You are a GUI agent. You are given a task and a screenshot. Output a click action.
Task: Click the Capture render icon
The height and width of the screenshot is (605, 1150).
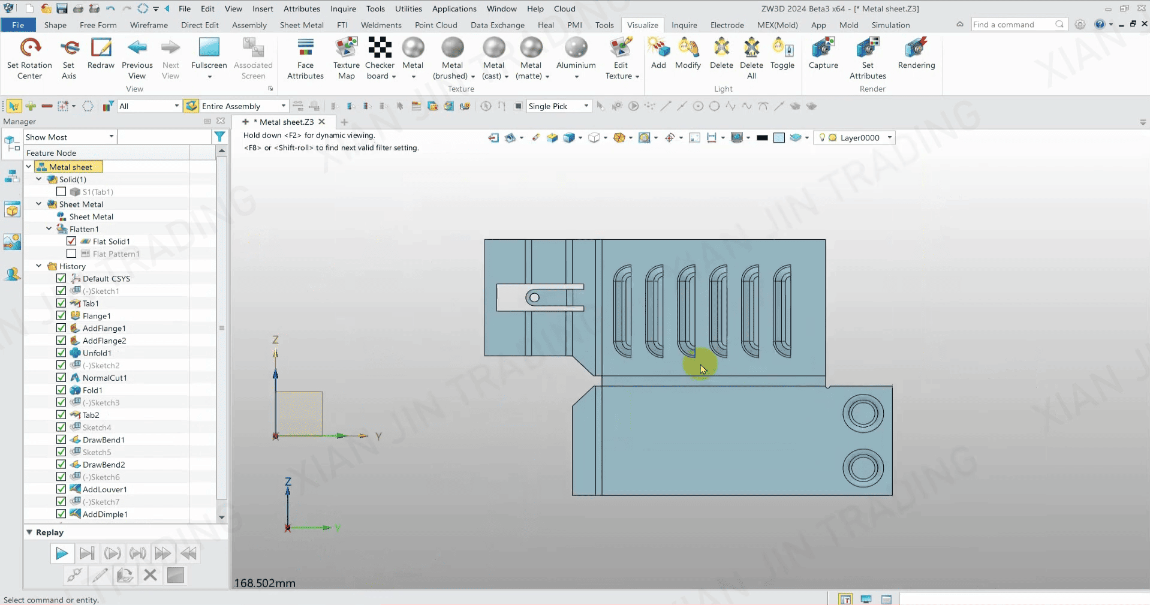(x=823, y=48)
